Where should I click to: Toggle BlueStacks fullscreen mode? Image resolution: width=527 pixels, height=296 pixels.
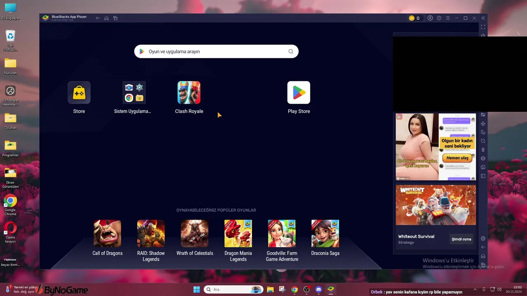(x=483, y=27)
